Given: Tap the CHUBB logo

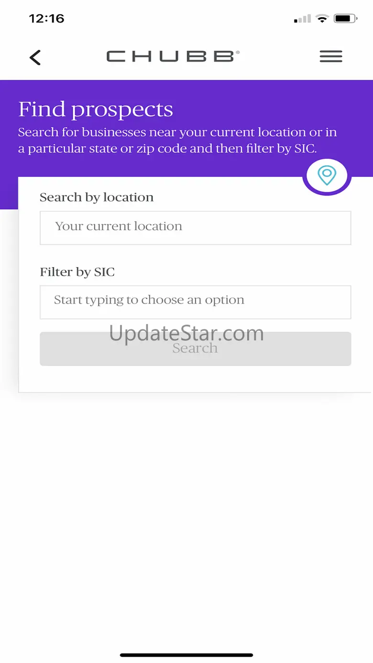Looking at the screenshot, I should coord(173,56).
